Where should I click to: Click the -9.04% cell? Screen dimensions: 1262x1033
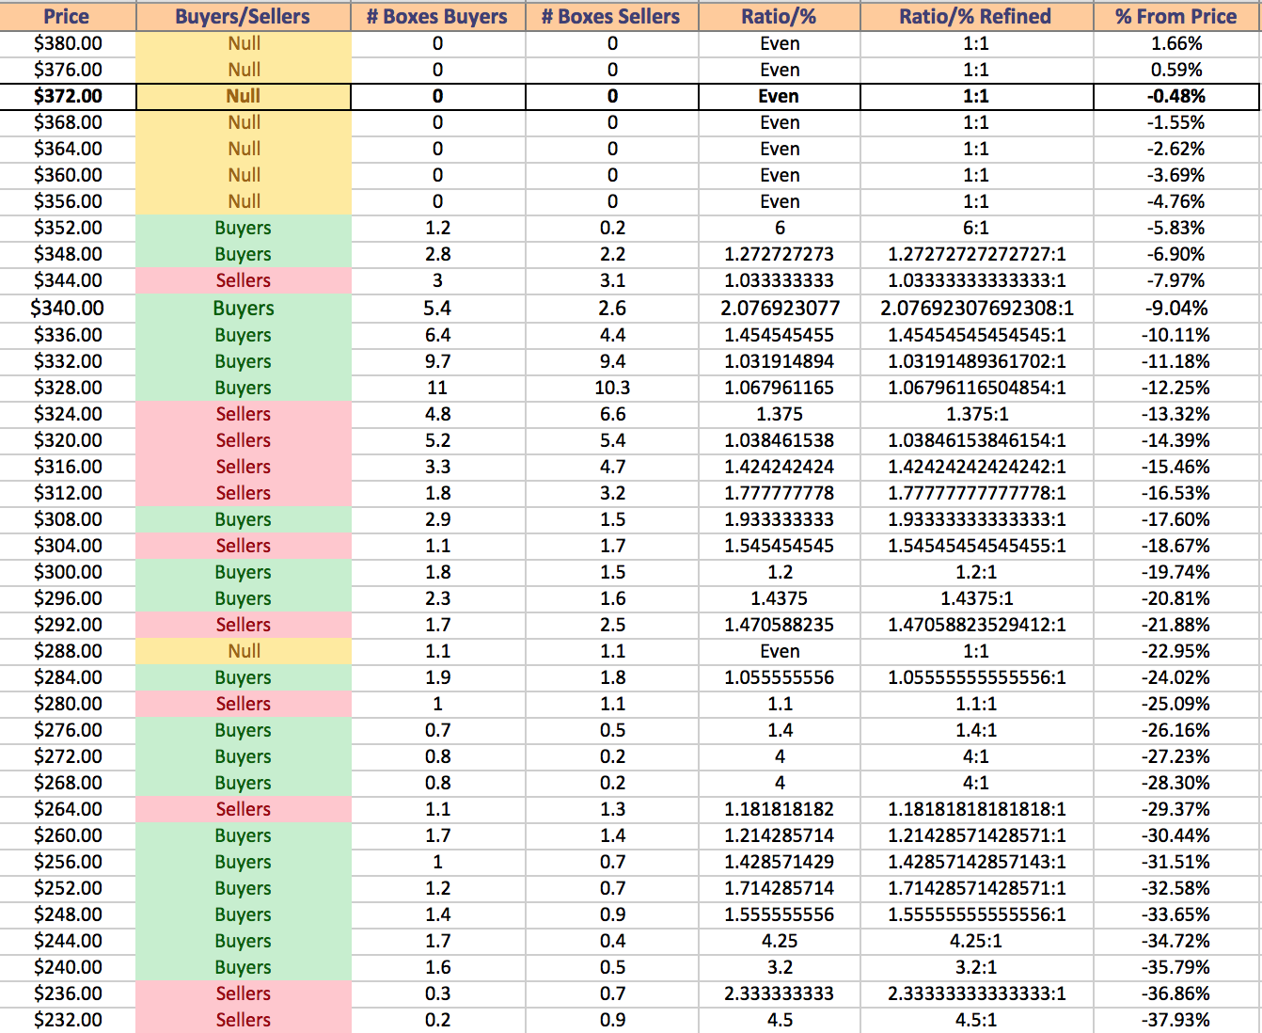1176,308
